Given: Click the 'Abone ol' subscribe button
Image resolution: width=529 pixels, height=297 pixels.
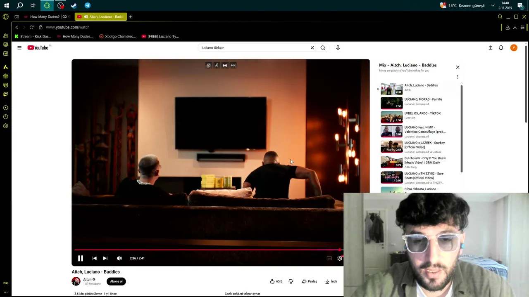Looking at the screenshot, I should point(116,281).
